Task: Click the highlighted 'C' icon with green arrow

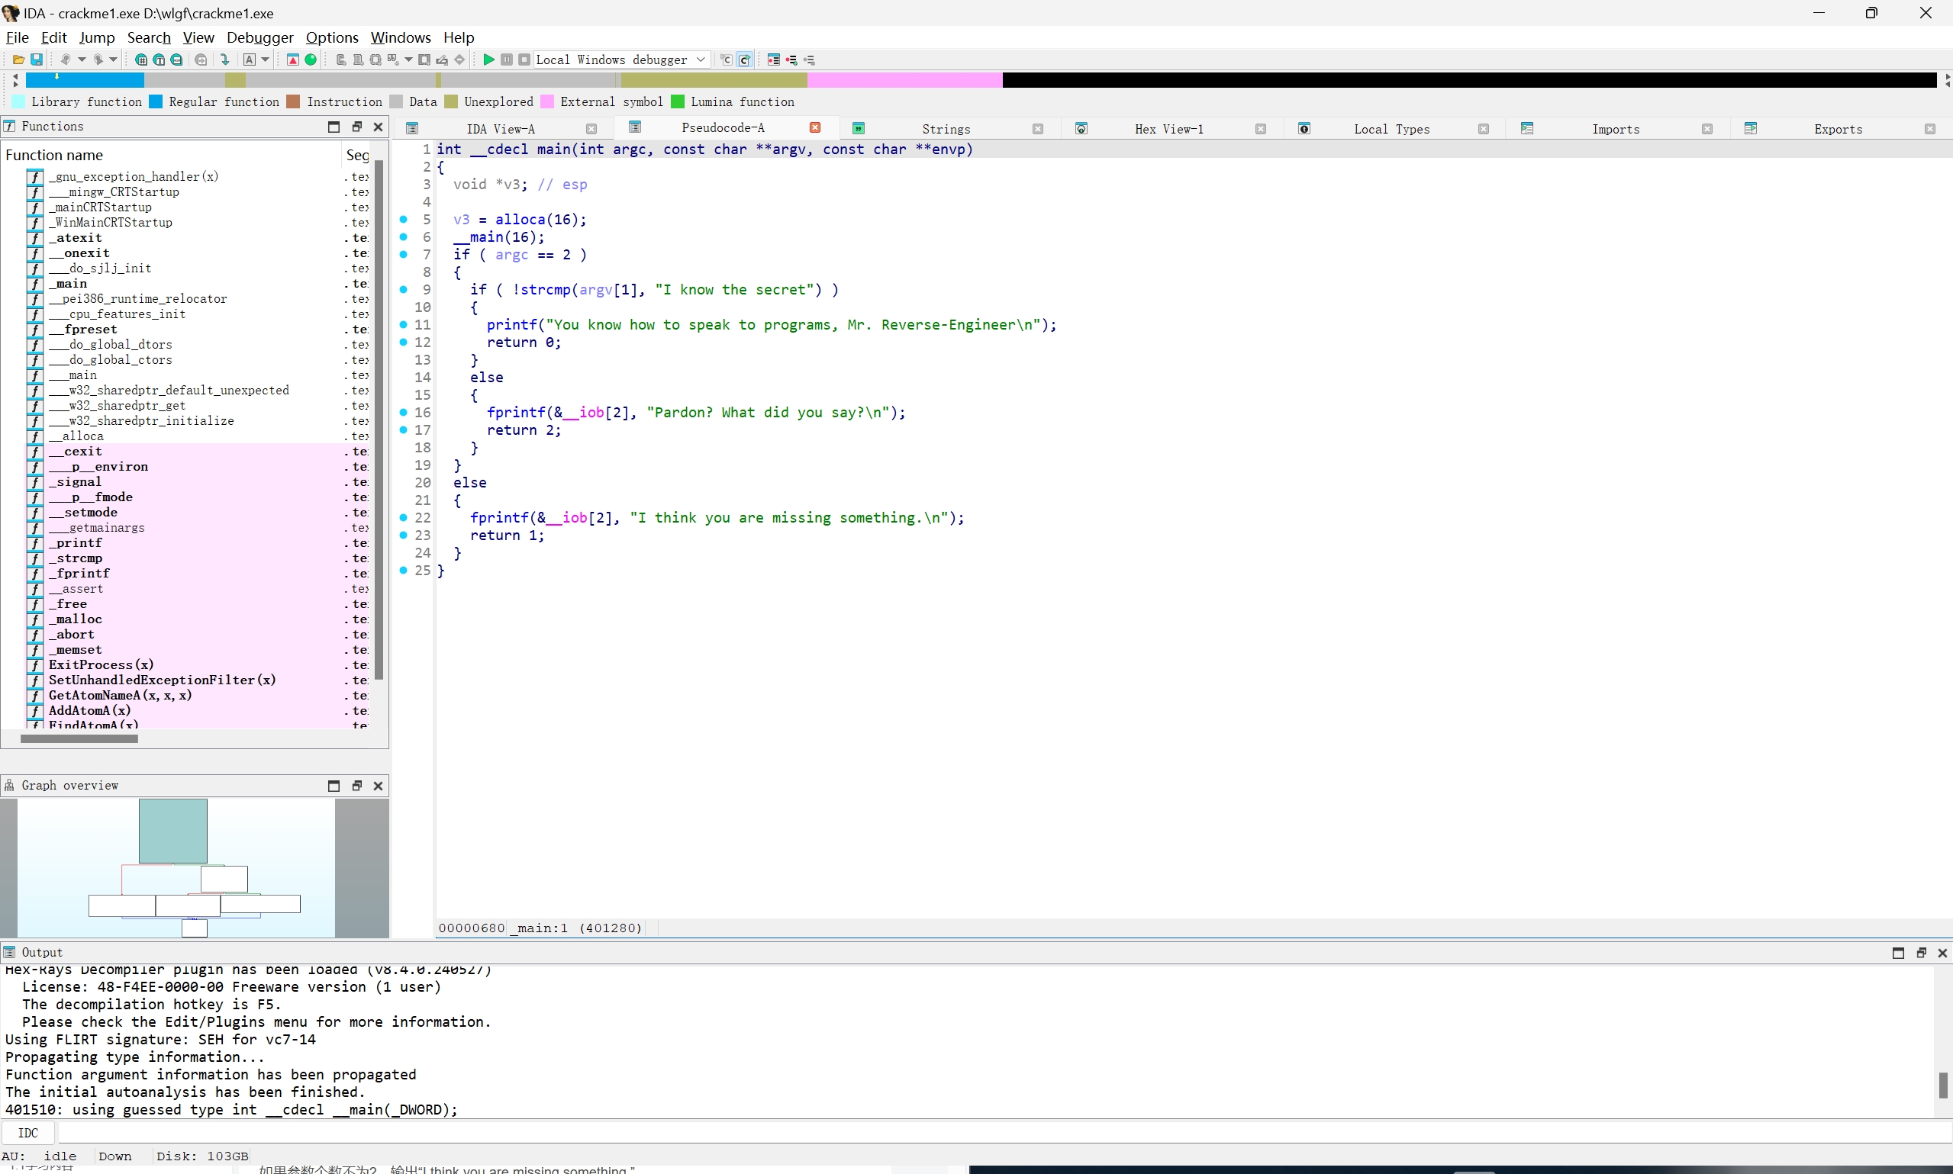Action: click(745, 60)
